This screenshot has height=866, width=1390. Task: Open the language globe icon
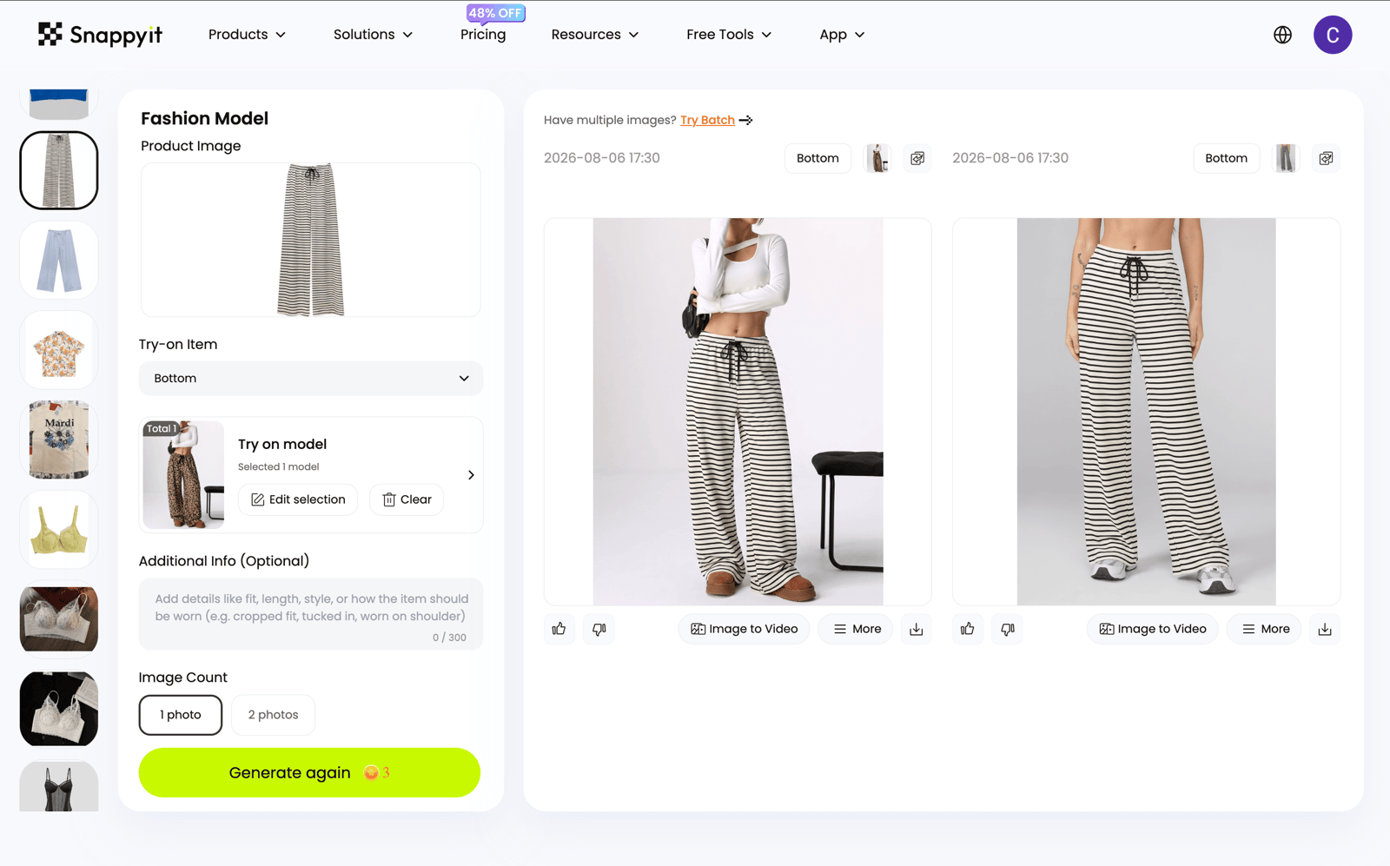click(x=1282, y=35)
